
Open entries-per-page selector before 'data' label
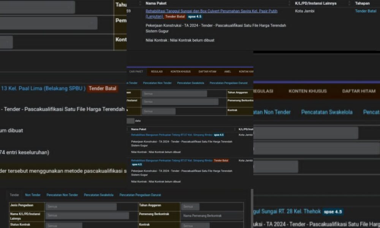[130, 121]
